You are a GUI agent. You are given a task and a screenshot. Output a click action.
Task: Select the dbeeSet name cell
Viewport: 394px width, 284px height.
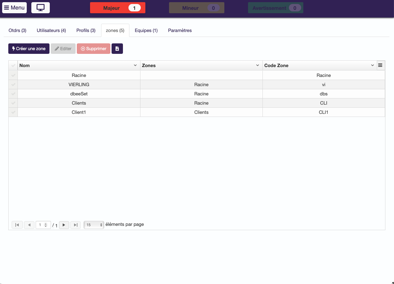[79, 94]
